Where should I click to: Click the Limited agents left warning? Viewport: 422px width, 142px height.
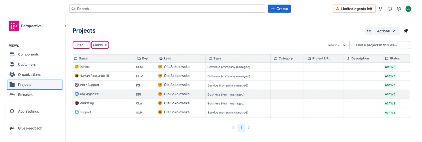click(x=354, y=9)
